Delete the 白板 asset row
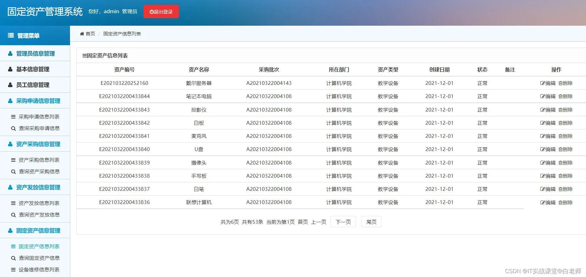 (x=566, y=123)
